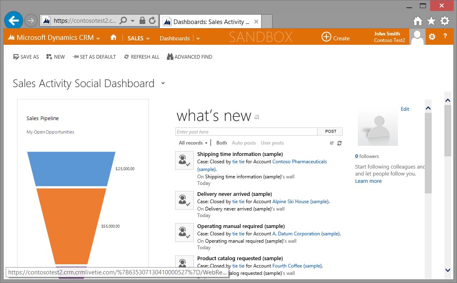Viewport: 457px width, 283px height.
Task: Filter feed to Auto posts
Action: [244, 143]
